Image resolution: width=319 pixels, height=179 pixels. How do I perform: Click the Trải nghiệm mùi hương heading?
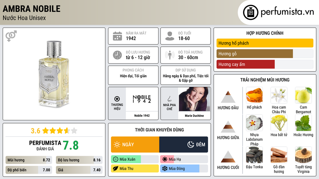[265, 80]
